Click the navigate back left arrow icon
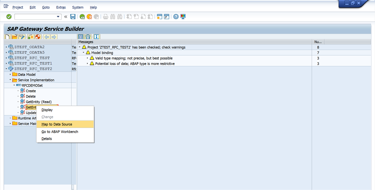The image size is (375, 190). point(47,37)
